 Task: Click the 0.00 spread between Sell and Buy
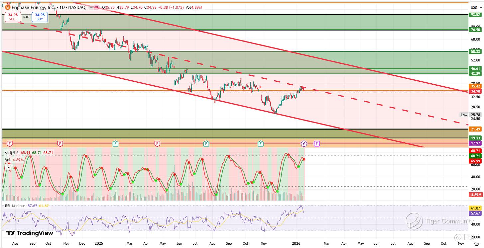pyautogui.click(x=26, y=17)
